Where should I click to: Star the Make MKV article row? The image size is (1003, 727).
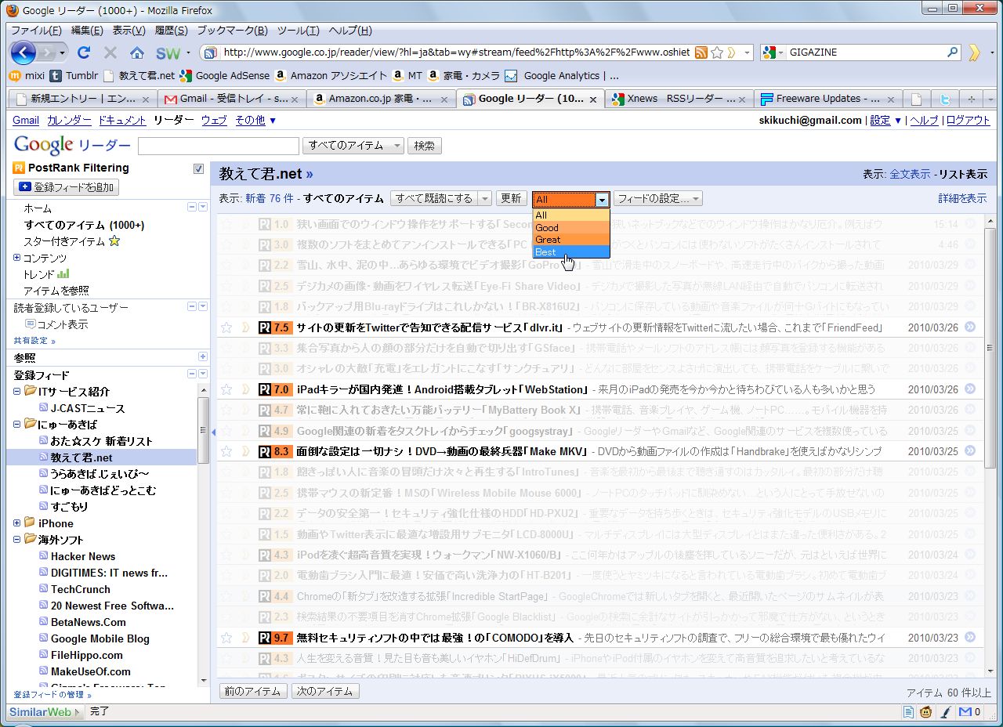[226, 451]
